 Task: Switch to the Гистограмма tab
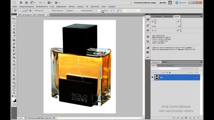coord(157,16)
